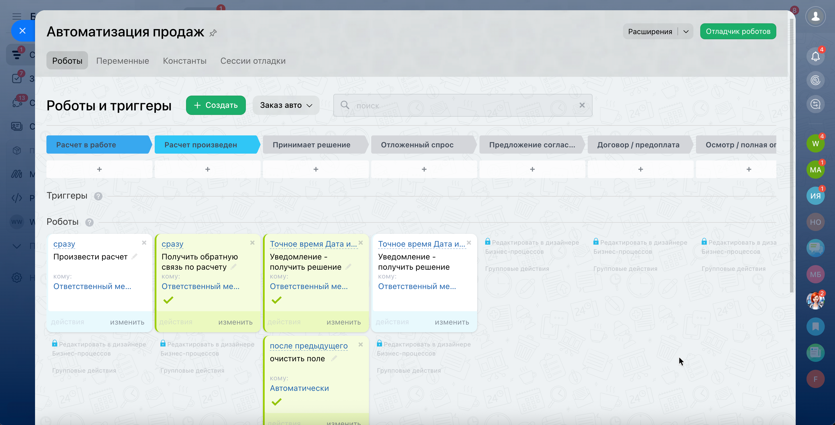Delete the Произвести расчет robot
Screen dimensions: 835x425
(144, 242)
